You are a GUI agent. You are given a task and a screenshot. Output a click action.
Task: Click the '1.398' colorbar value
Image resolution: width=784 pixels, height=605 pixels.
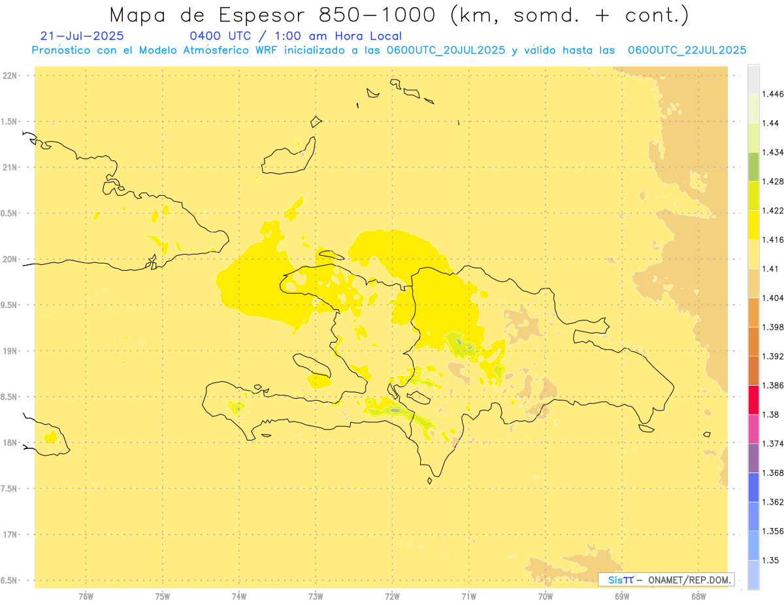774,327
